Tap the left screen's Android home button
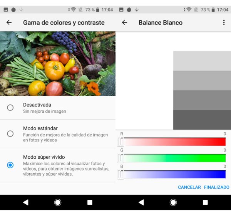 tap(58, 202)
